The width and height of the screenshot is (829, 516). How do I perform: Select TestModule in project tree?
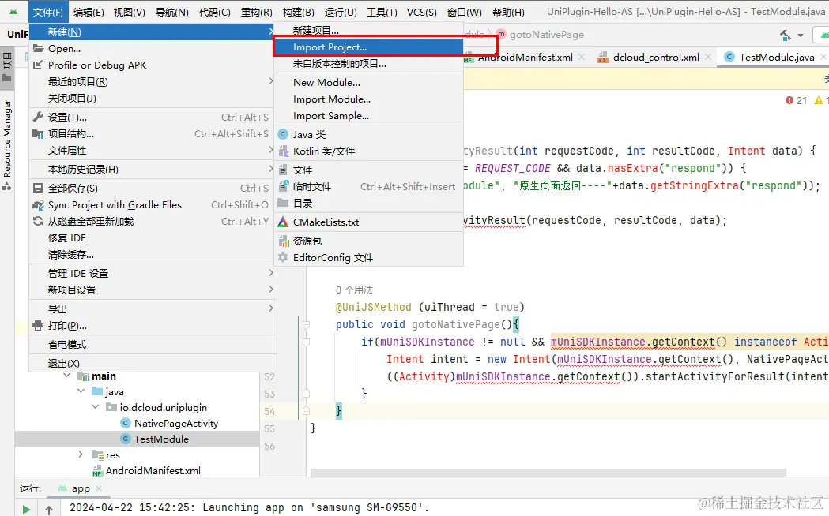160,439
